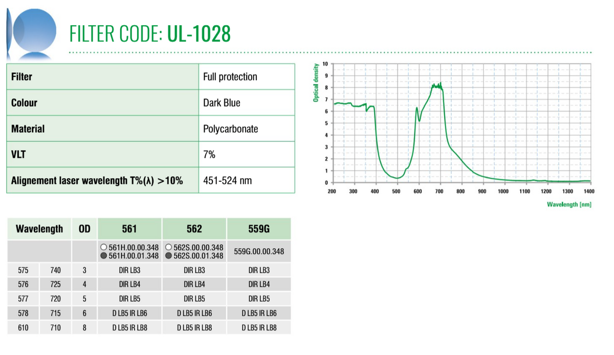The image size is (614, 355).
Task: Select the product code '561H.00.01.348'
Action: [134, 256]
